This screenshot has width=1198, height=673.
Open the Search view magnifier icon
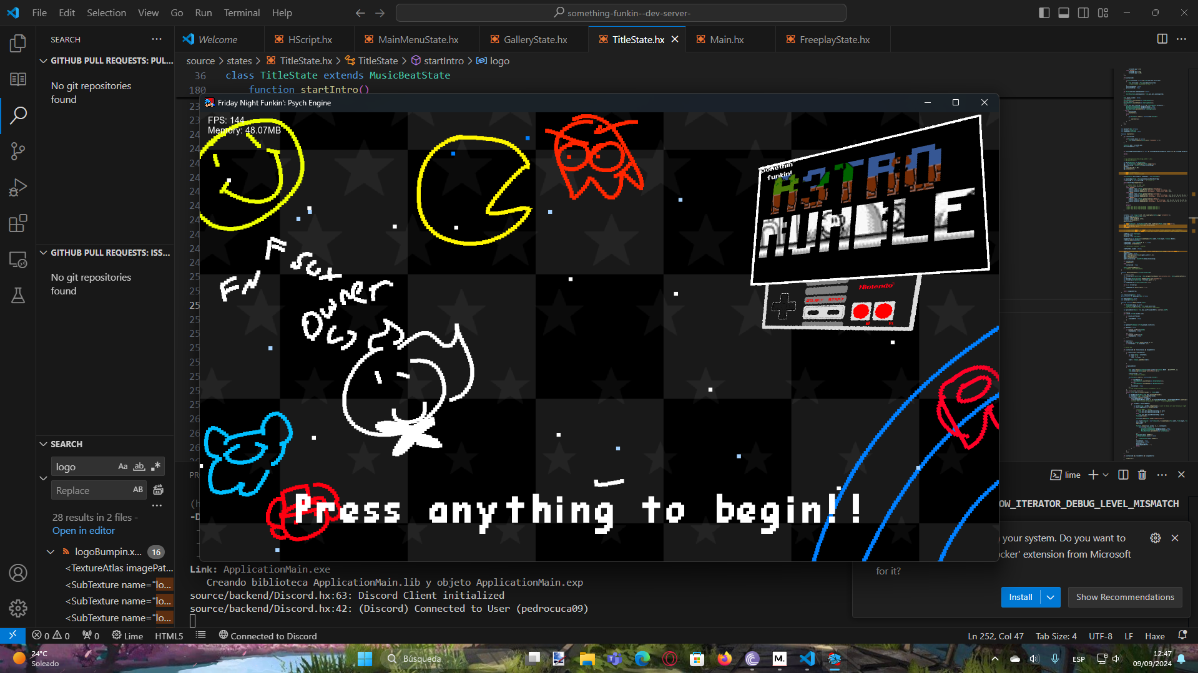[x=18, y=115]
